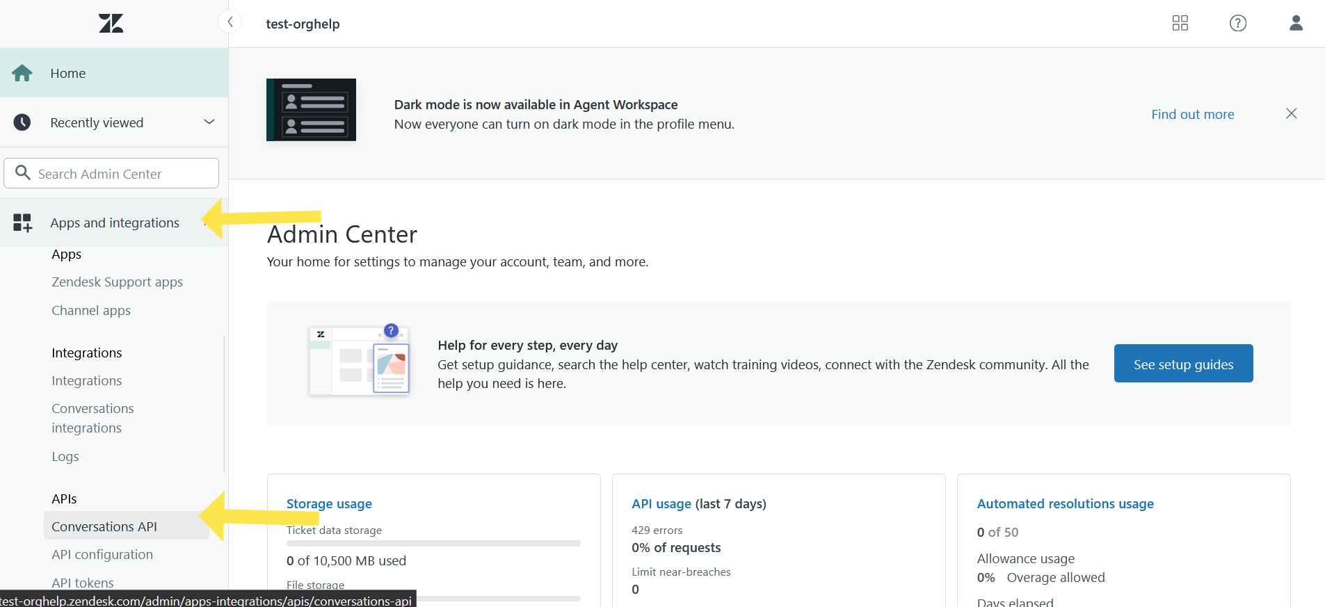The height and width of the screenshot is (607, 1325).
Task: Select Channel apps in the sidebar
Action: pos(91,310)
